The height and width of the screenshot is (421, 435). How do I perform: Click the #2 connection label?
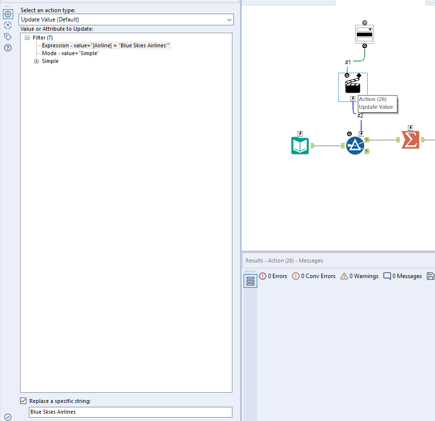pos(360,116)
